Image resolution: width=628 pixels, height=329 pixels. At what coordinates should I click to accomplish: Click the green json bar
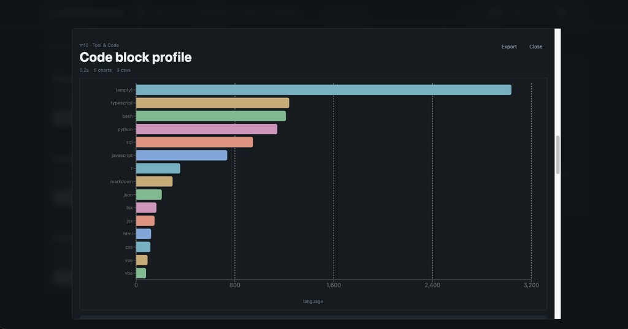click(x=148, y=195)
